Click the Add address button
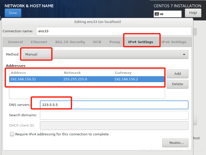This screenshot has width=206, height=155. 177,74
